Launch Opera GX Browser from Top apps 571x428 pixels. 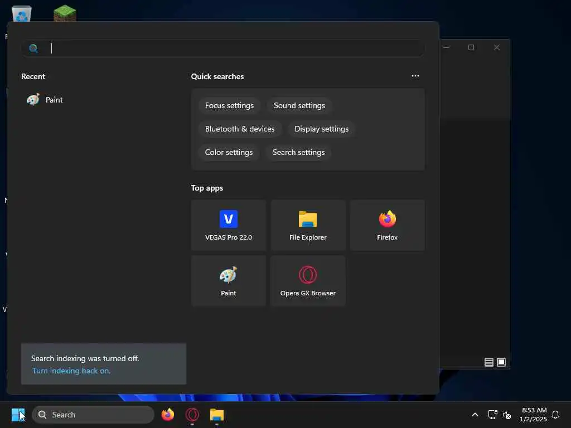click(308, 281)
